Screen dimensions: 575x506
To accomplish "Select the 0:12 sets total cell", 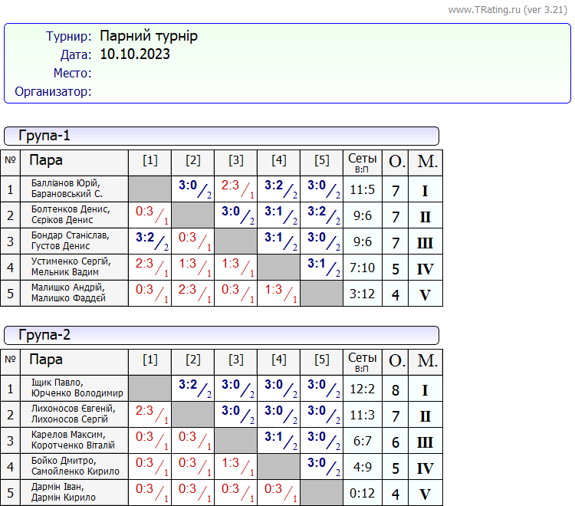I will coord(362,493).
